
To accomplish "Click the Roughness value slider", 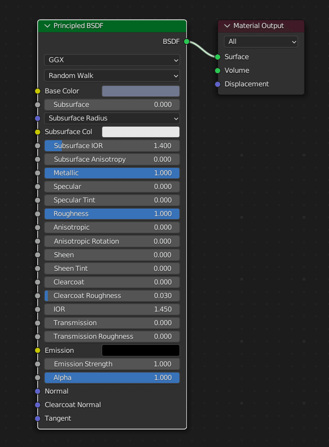I will [112, 214].
